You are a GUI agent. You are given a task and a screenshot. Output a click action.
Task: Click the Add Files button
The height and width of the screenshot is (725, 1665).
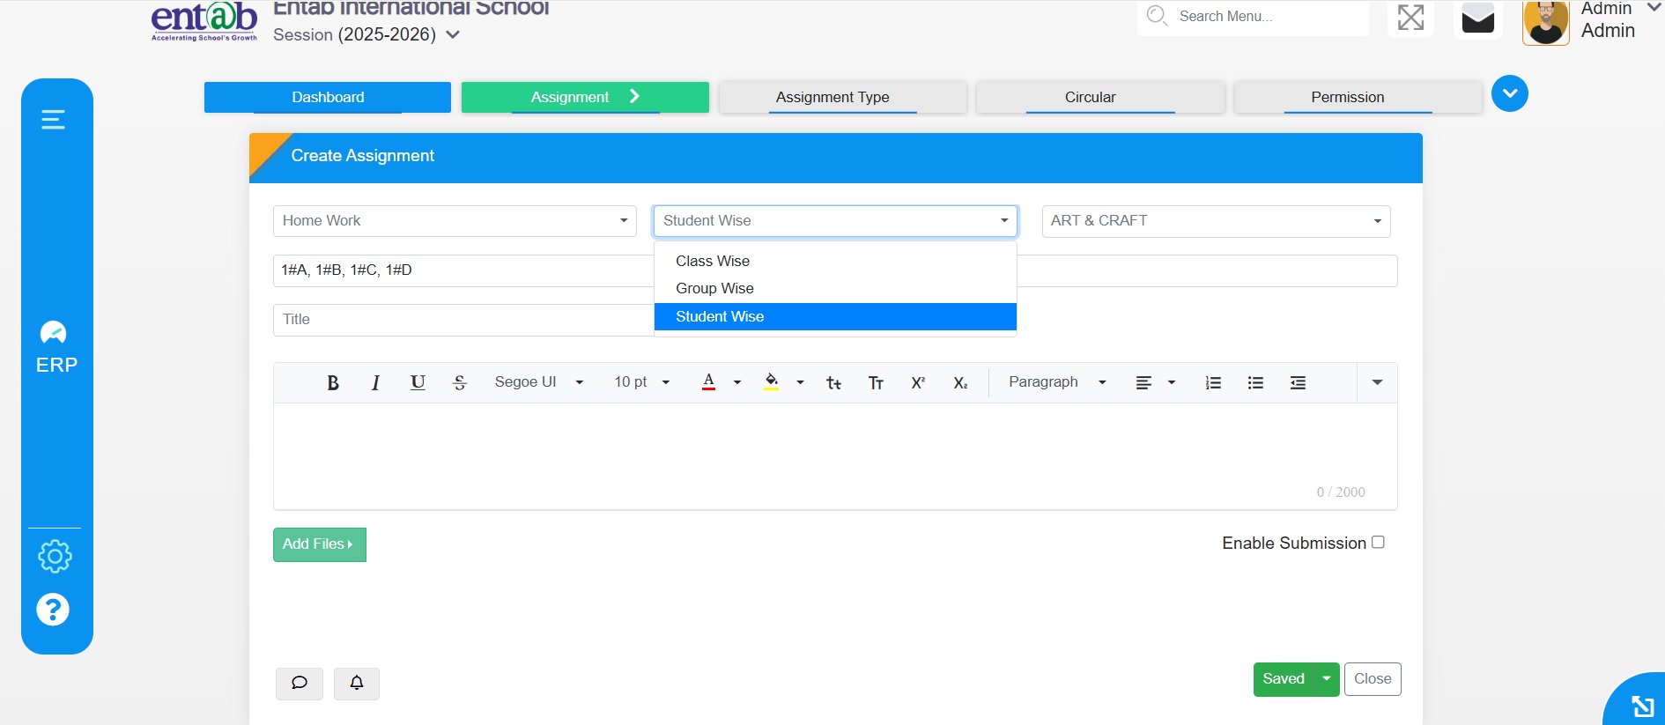319,544
